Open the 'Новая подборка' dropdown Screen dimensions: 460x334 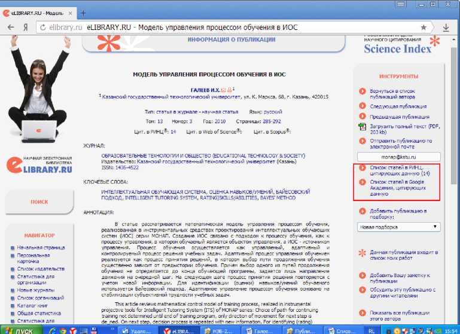pyautogui.click(x=398, y=227)
